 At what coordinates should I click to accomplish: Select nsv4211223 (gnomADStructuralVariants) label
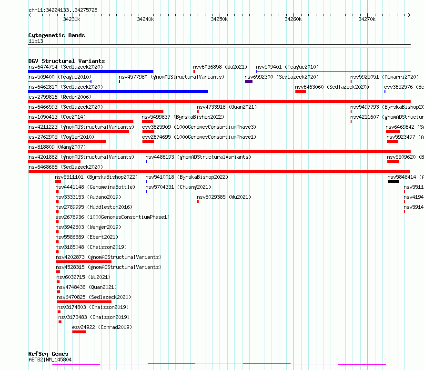[81, 127]
